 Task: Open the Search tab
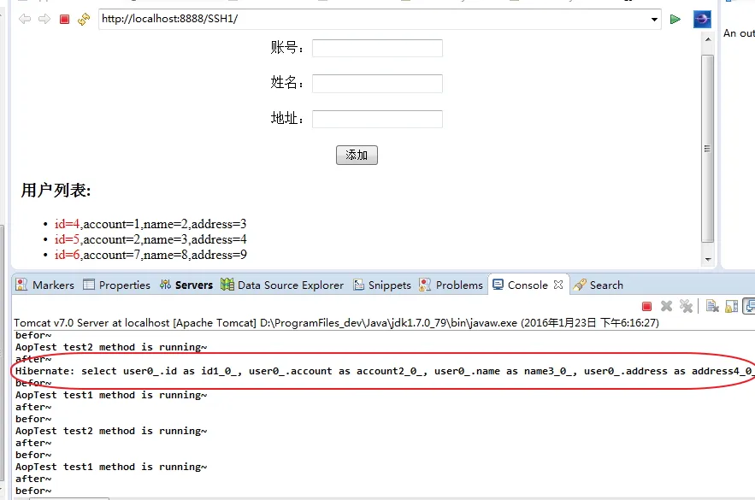[598, 285]
